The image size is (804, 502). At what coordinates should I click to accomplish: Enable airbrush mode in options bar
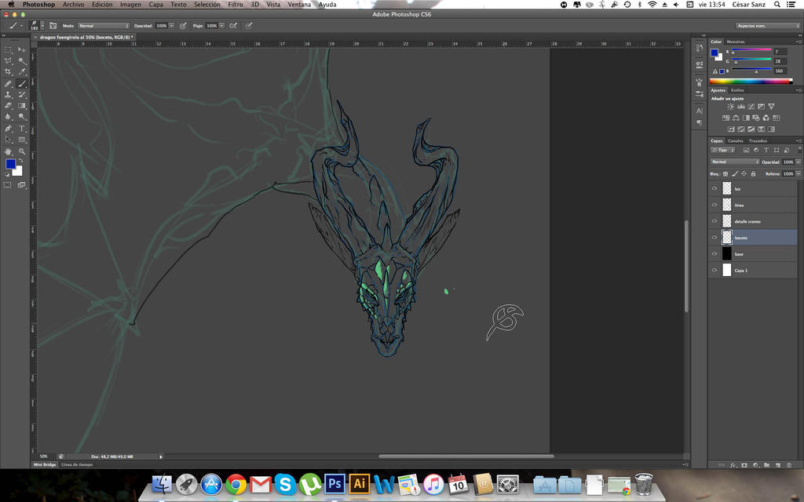(233, 26)
